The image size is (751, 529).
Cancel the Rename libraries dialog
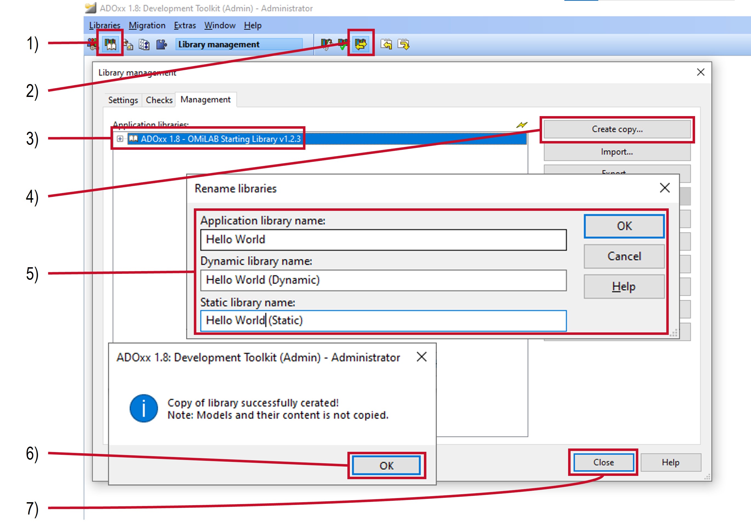[x=624, y=256]
